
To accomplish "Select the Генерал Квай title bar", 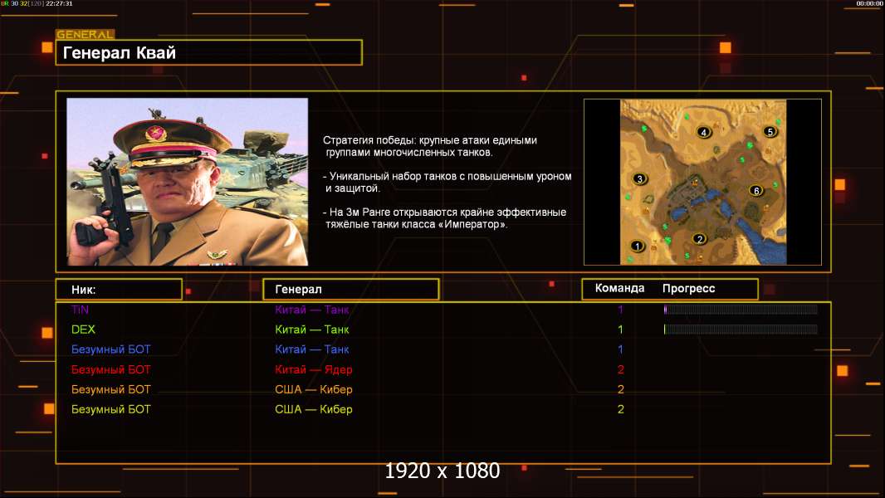I will click(x=208, y=53).
